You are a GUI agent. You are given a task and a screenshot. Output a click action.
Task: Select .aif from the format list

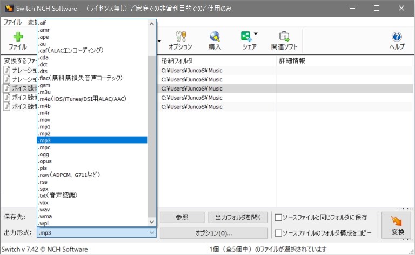coord(92,23)
